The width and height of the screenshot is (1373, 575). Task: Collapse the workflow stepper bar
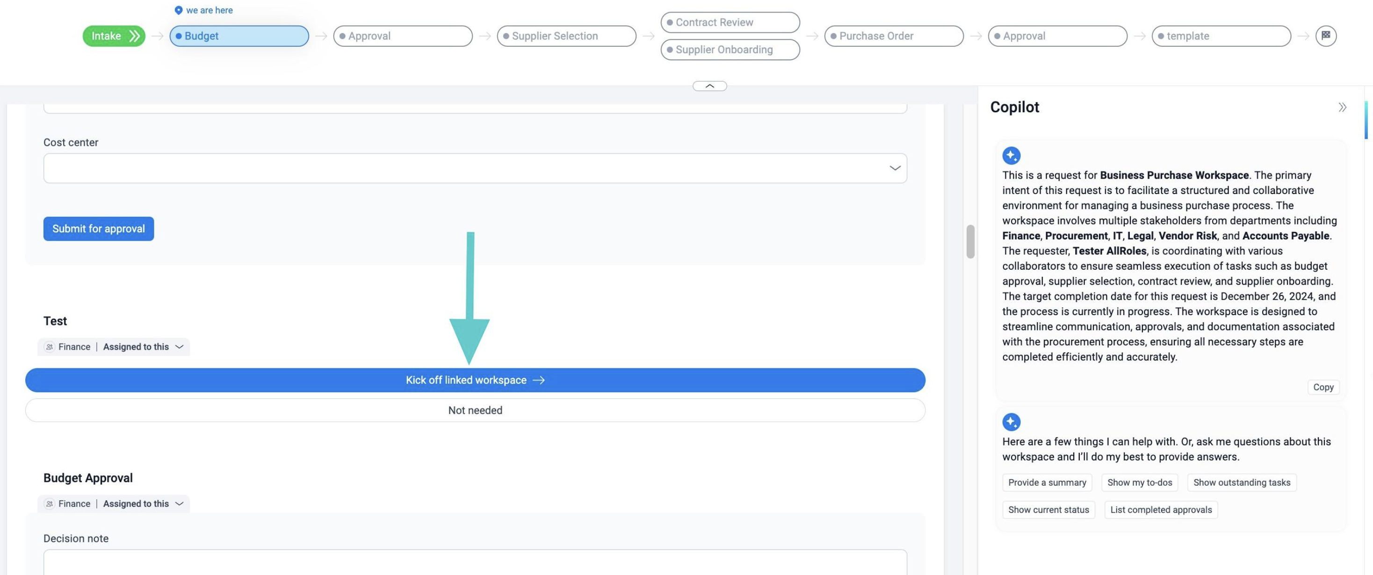click(709, 86)
